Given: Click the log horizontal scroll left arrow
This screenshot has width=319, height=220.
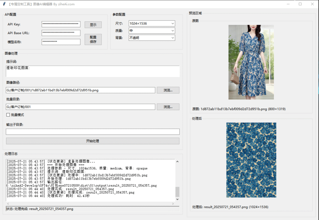Looking at the screenshot, I should tap(8, 204).
